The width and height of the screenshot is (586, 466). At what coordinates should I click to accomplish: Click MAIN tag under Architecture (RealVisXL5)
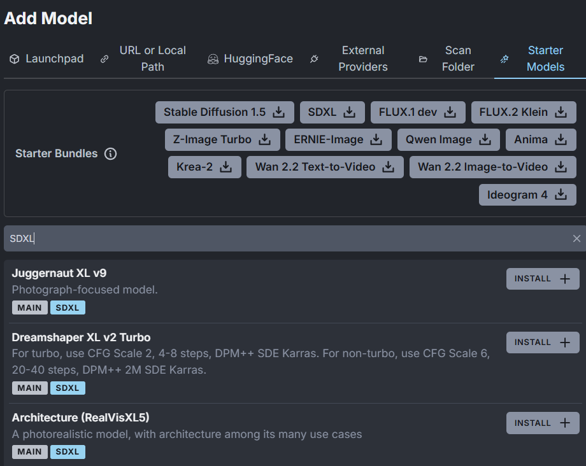[29, 452]
